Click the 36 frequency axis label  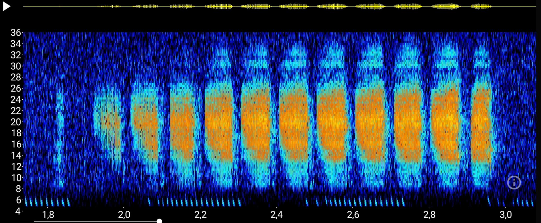(15, 33)
